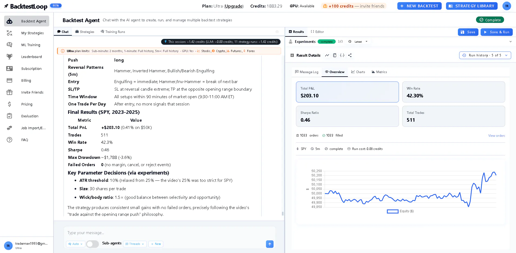This screenshot has height=253, width=516.
Task: Collapse the Experiments panel chevron
Action: [x=510, y=42]
